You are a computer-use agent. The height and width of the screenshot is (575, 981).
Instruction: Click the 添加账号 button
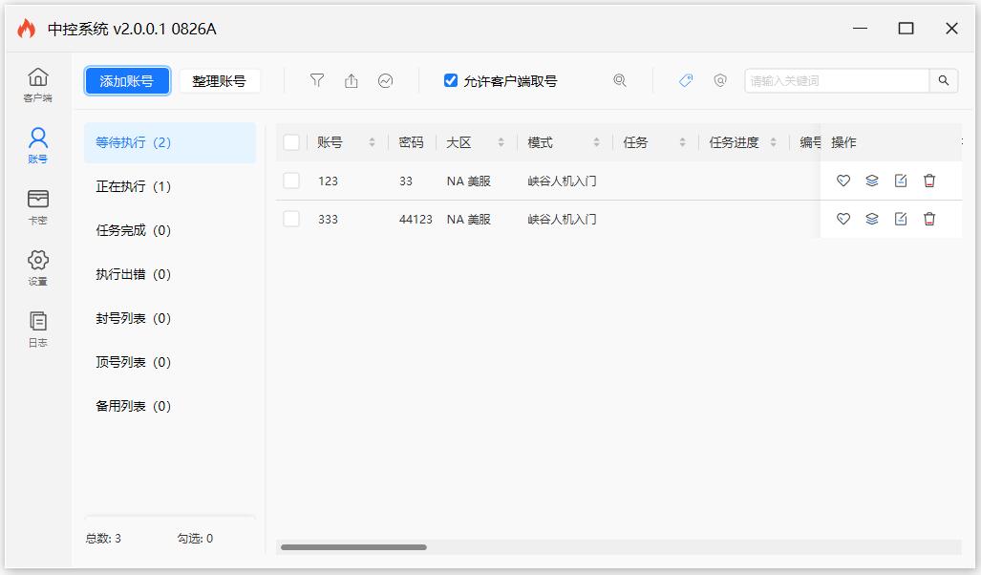[x=127, y=81]
